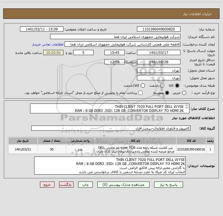Click the scroll arrows in شرح کلی نیاز box

click(187, 106)
